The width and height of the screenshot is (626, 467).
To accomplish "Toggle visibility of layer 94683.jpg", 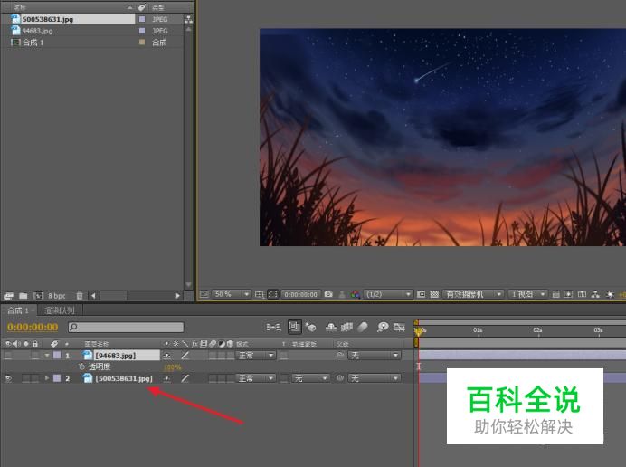I will tap(8, 355).
